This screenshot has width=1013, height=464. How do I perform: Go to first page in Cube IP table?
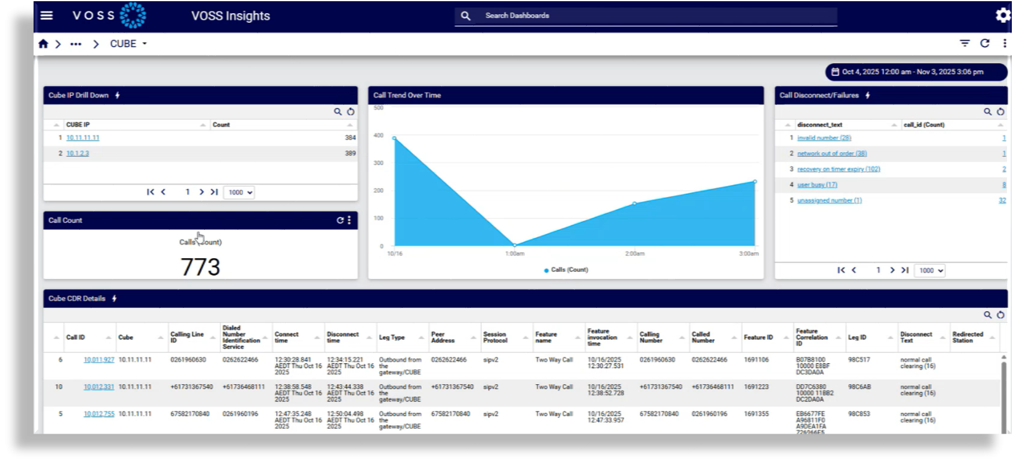[x=151, y=192]
